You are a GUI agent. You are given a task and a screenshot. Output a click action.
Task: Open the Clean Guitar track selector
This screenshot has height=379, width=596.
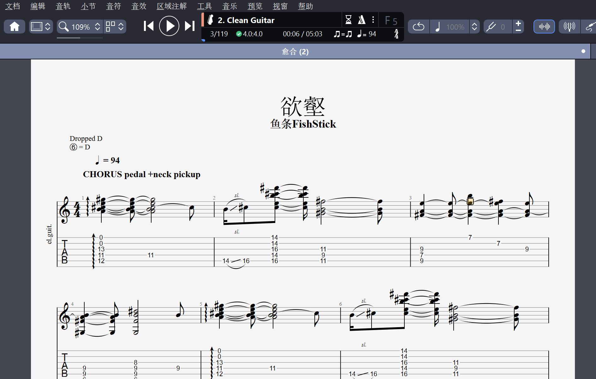click(x=246, y=20)
